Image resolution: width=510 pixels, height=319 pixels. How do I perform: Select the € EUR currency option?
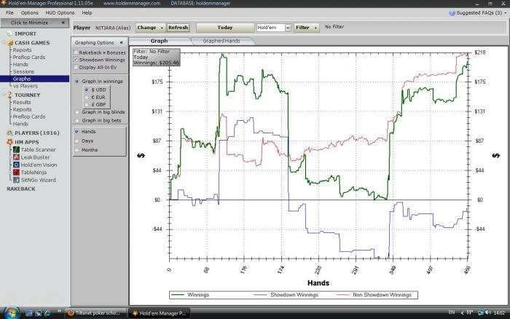click(87, 97)
